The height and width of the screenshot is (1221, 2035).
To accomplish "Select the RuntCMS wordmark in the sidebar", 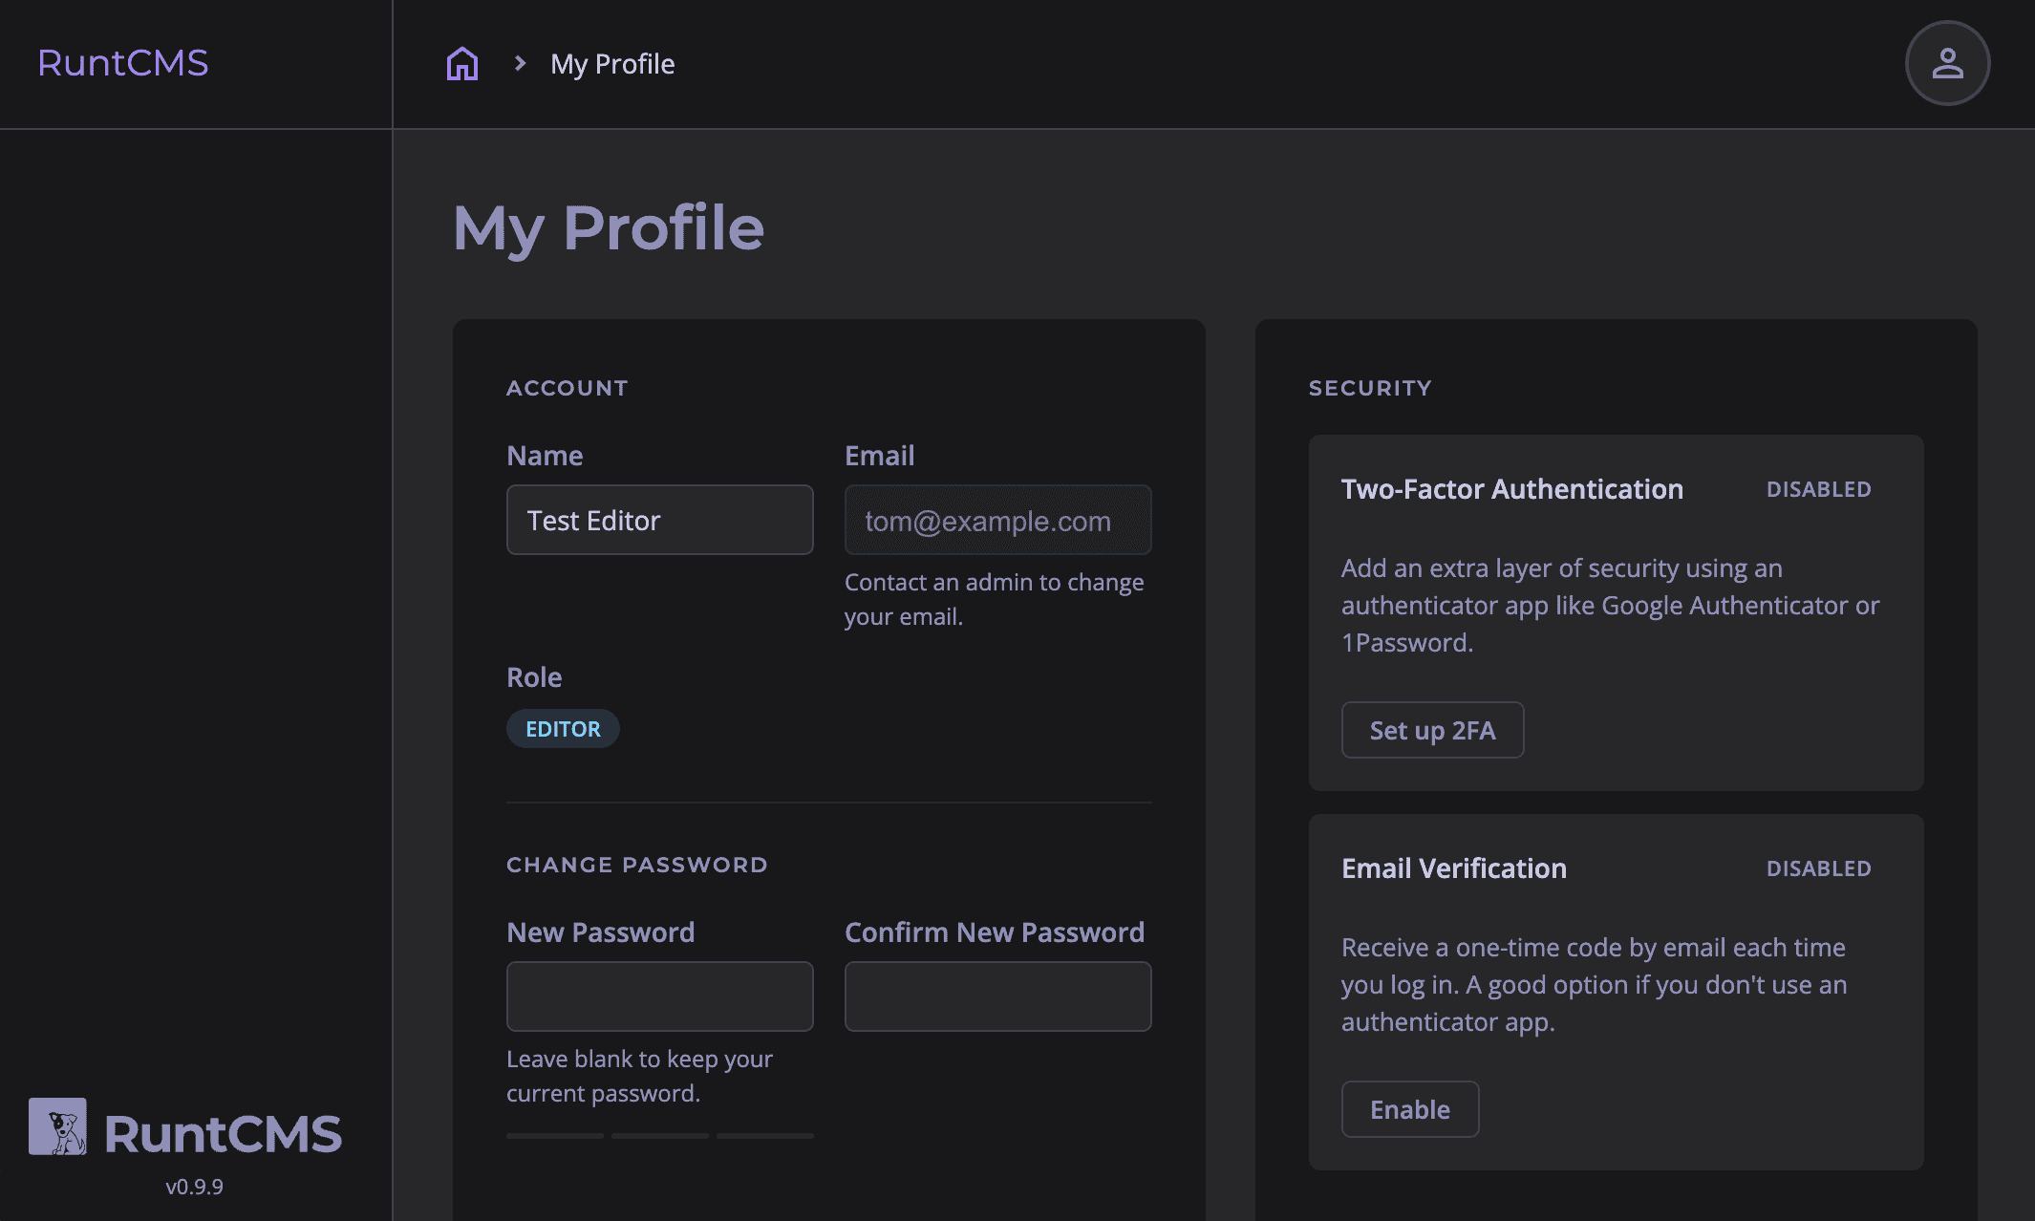I will 123,63.
